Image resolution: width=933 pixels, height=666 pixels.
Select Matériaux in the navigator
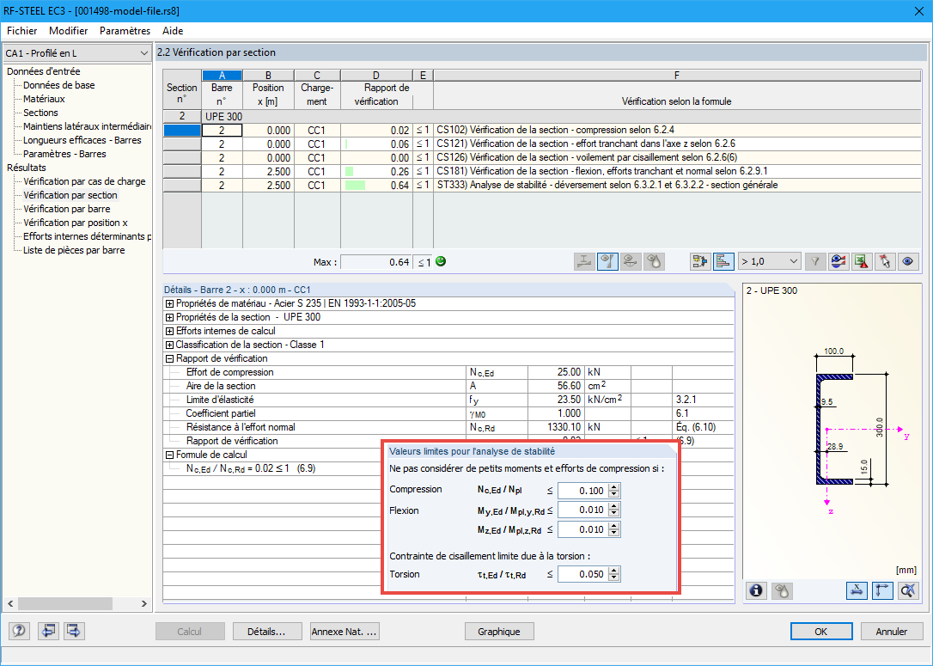click(44, 99)
